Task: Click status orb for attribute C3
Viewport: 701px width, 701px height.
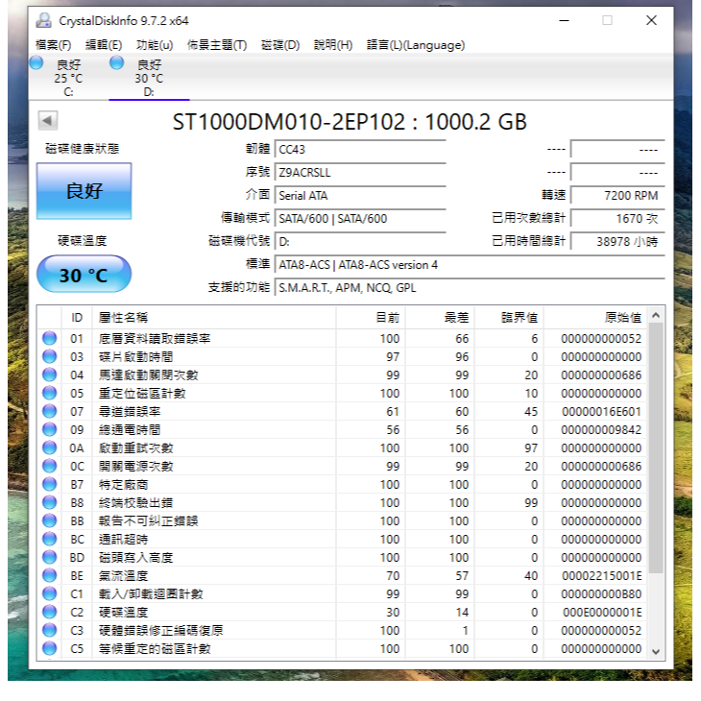Action: (50, 630)
